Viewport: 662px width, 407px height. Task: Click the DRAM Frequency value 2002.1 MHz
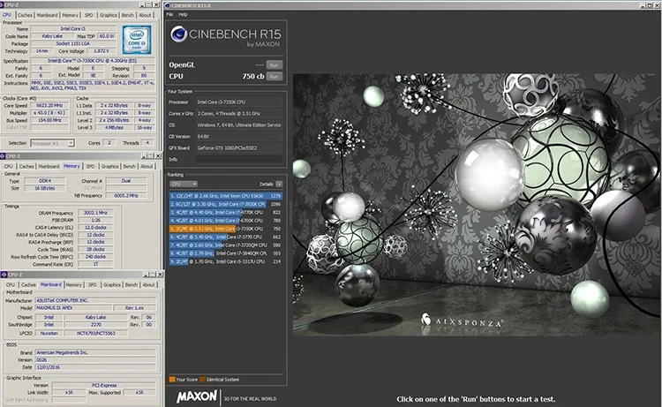click(x=95, y=213)
